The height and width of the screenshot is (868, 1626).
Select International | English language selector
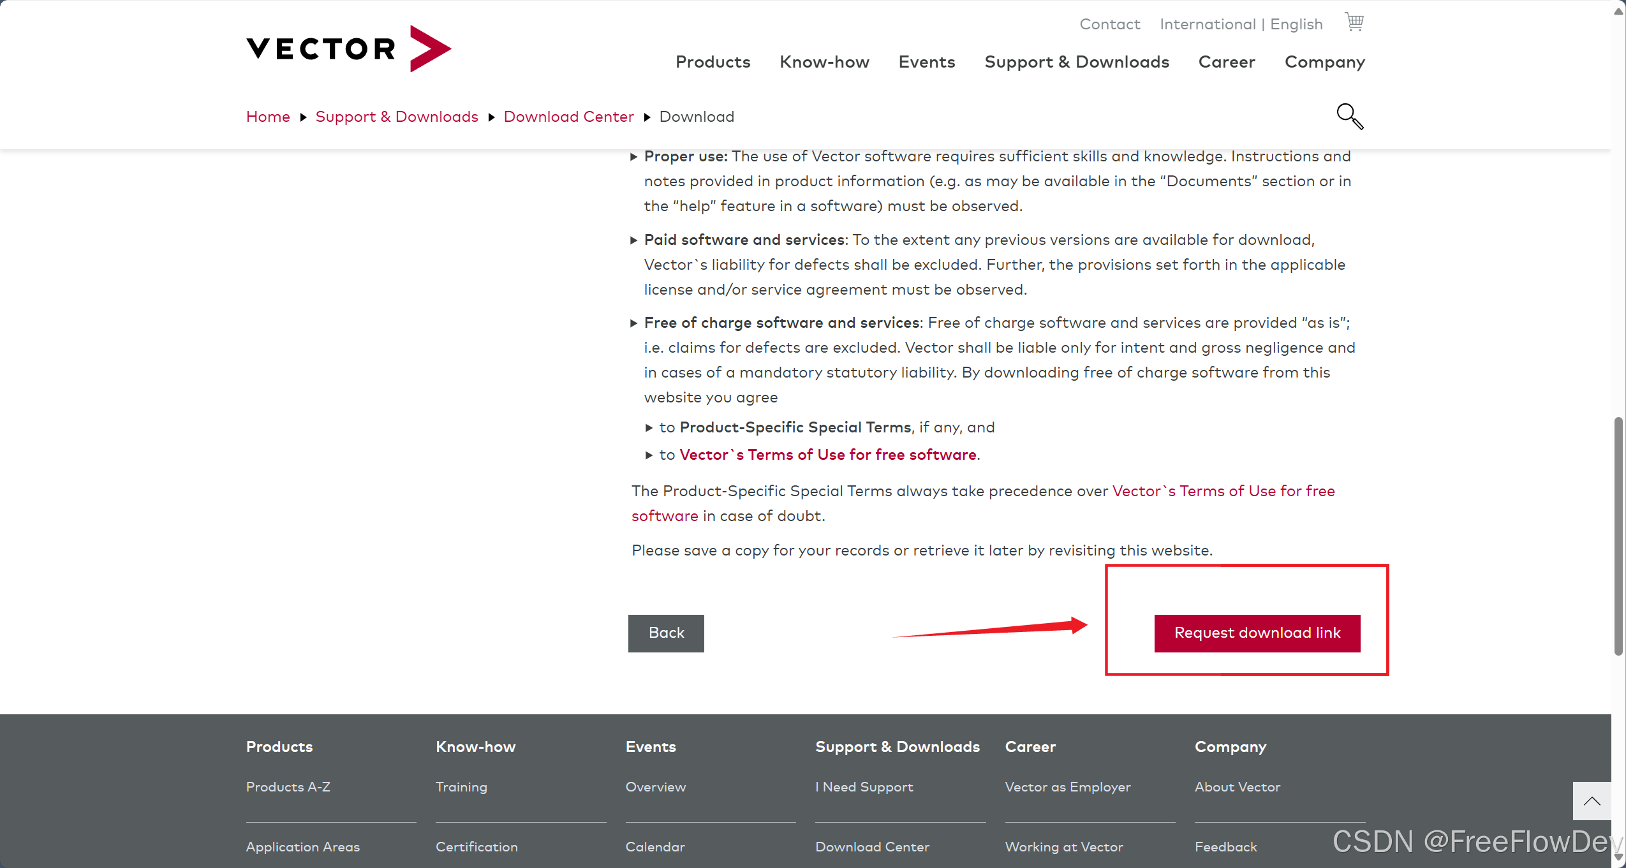click(1241, 24)
